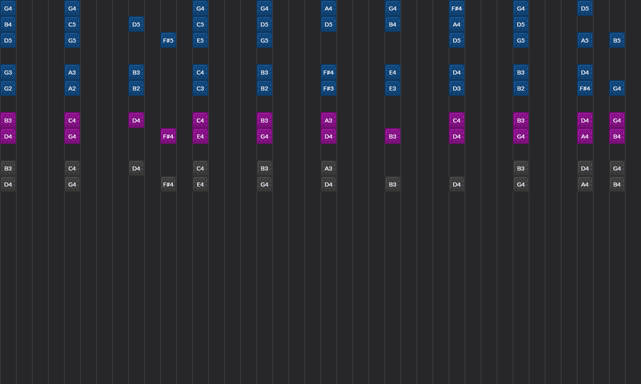Select the blue A5 note block
Screen dimensions: 641x384
pyautogui.click(x=585, y=40)
